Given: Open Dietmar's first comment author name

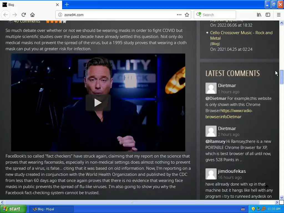Looking at the screenshot, I should 227,85.
